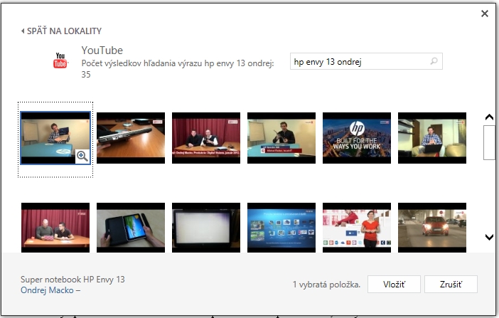
Task: Click the 'Vložiť' button
Action: (x=394, y=284)
